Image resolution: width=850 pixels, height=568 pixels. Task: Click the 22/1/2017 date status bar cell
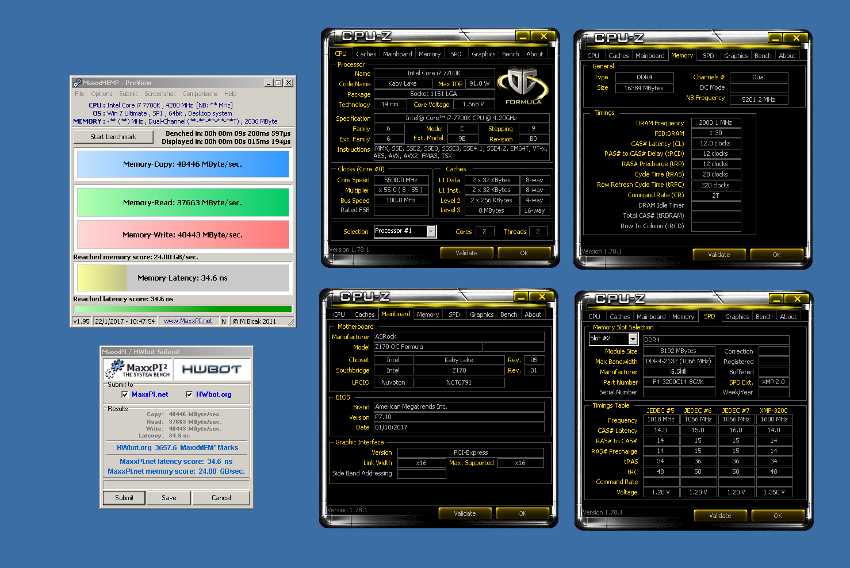click(x=125, y=321)
